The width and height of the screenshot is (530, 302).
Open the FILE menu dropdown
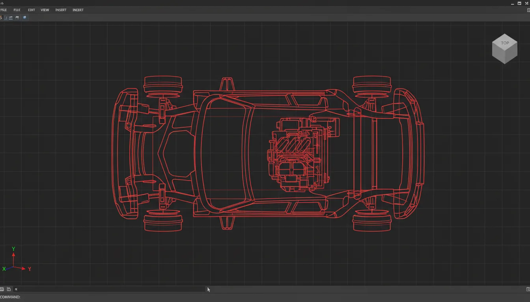point(17,10)
